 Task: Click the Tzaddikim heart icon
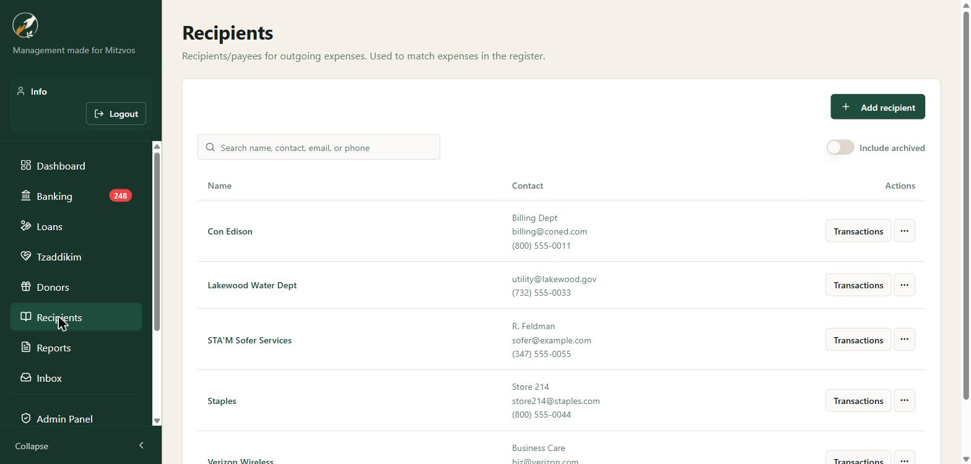25,256
